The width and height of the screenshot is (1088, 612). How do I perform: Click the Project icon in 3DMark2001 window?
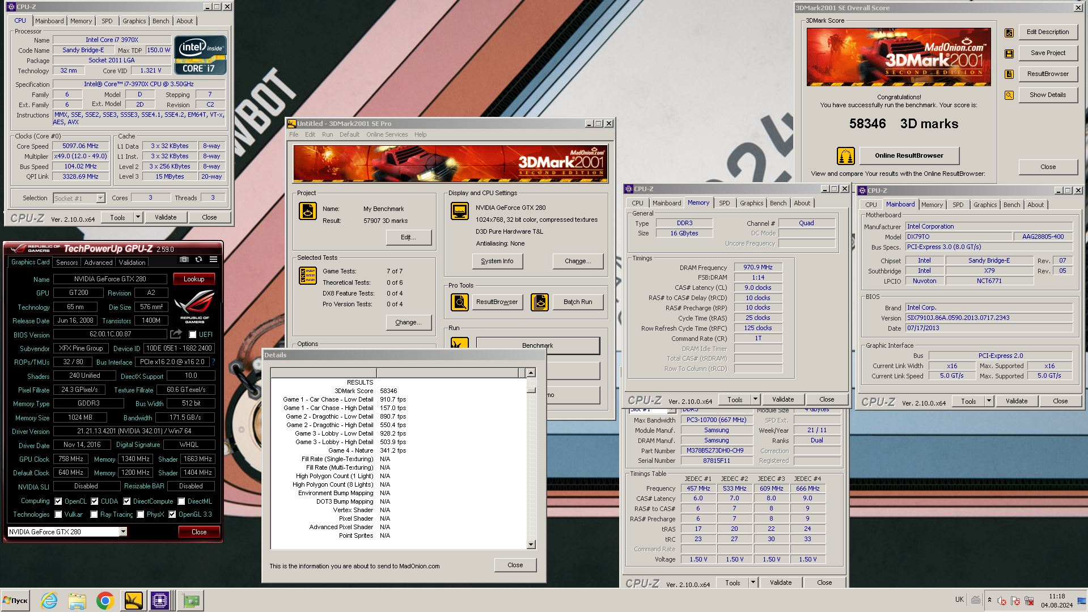pos(308,211)
